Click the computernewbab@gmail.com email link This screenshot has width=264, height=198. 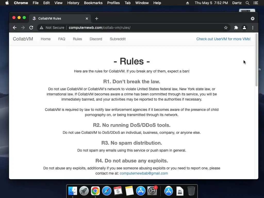(144, 173)
